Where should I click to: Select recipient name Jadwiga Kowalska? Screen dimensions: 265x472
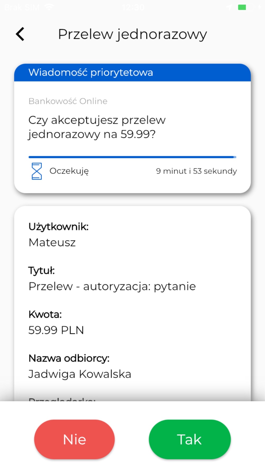pos(80,374)
